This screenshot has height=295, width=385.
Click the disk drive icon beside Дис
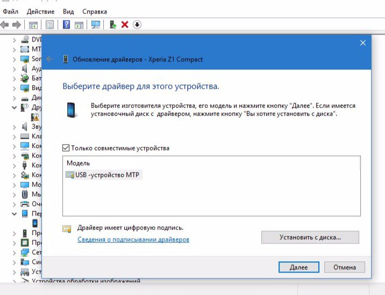(x=25, y=99)
